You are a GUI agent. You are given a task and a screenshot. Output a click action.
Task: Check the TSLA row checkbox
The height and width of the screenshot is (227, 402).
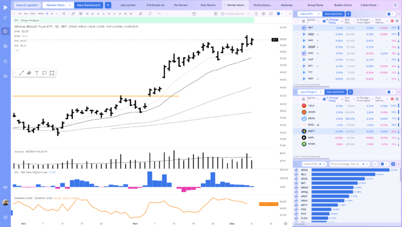point(297,106)
